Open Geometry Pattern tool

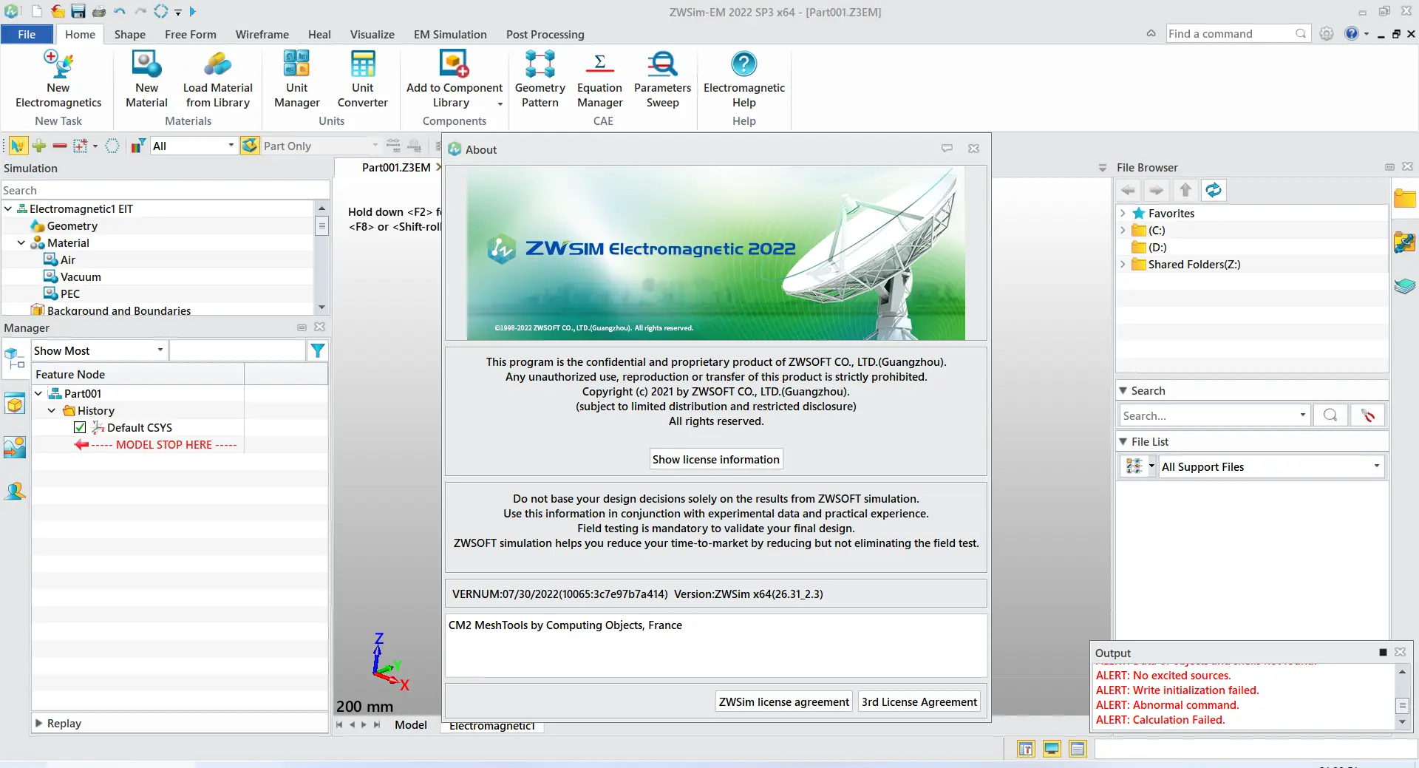click(540, 79)
